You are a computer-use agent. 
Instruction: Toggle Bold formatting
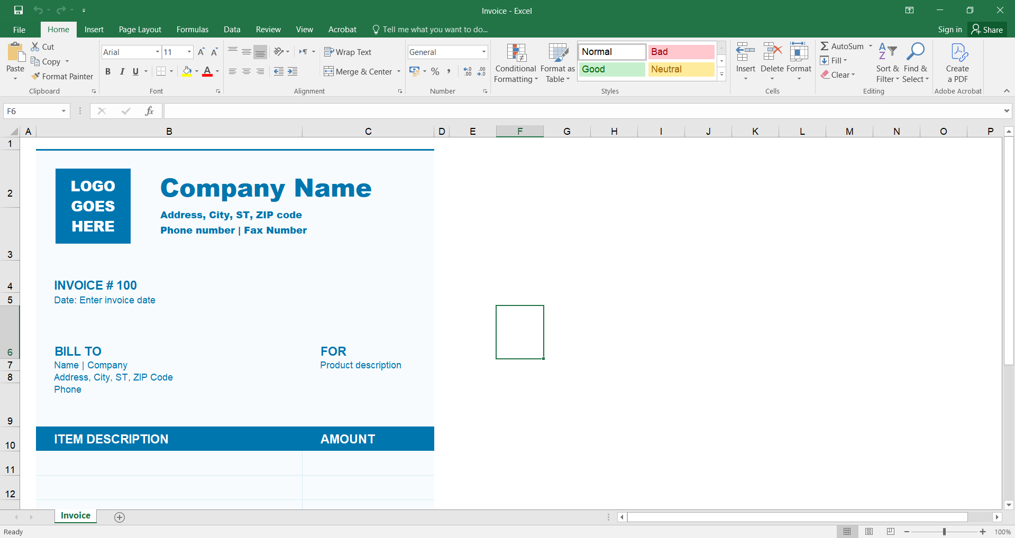[x=108, y=71]
